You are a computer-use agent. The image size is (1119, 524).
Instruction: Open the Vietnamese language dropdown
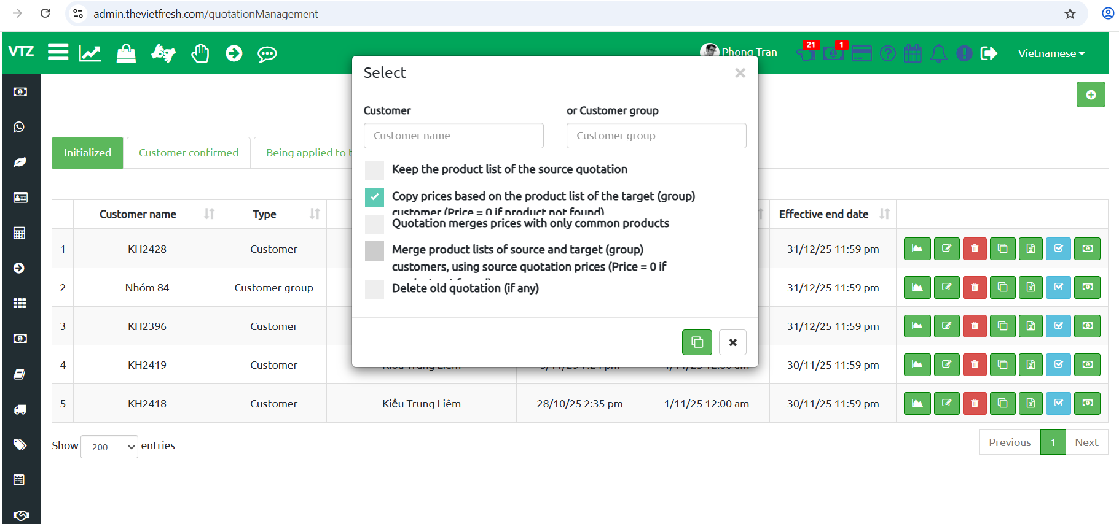pos(1051,53)
